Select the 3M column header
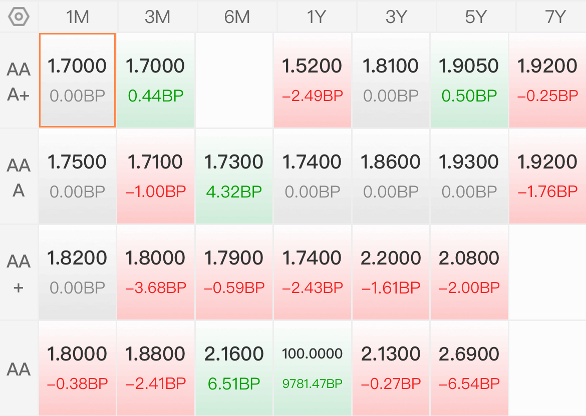The height and width of the screenshot is (416, 586). 157,17
